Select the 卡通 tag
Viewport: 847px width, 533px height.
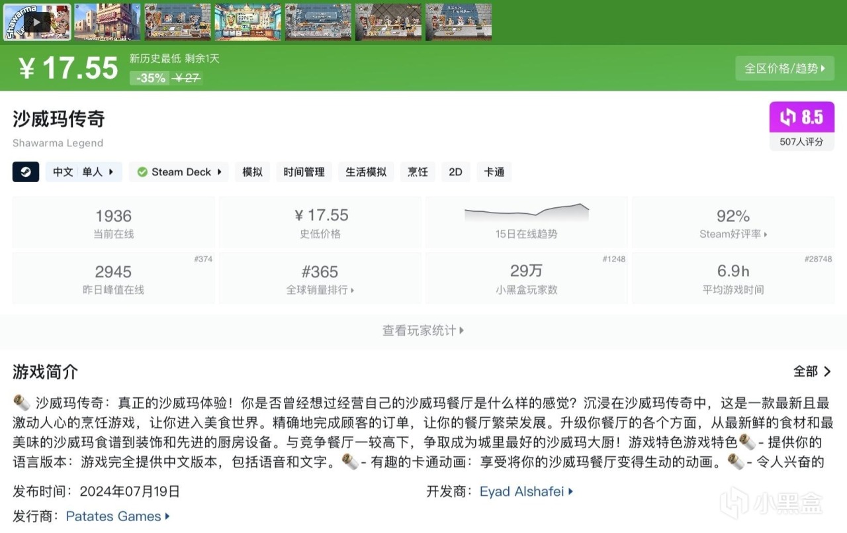(x=494, y=172)
